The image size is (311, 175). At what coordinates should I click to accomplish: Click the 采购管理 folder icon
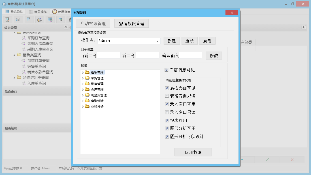[x=87, y=78]
